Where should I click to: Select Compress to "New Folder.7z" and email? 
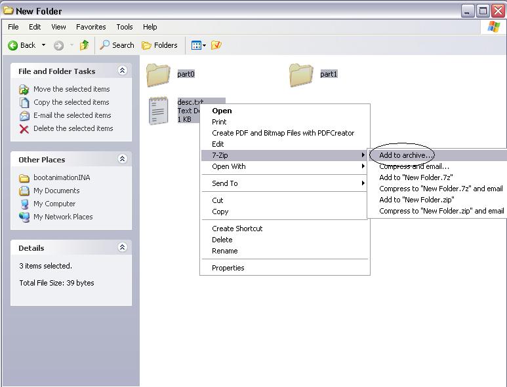pyautogui.click(x=438, y=189)
